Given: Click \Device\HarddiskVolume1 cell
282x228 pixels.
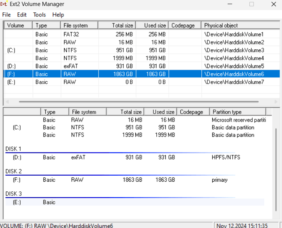Looking at the screenshot, I should (234, 34).
